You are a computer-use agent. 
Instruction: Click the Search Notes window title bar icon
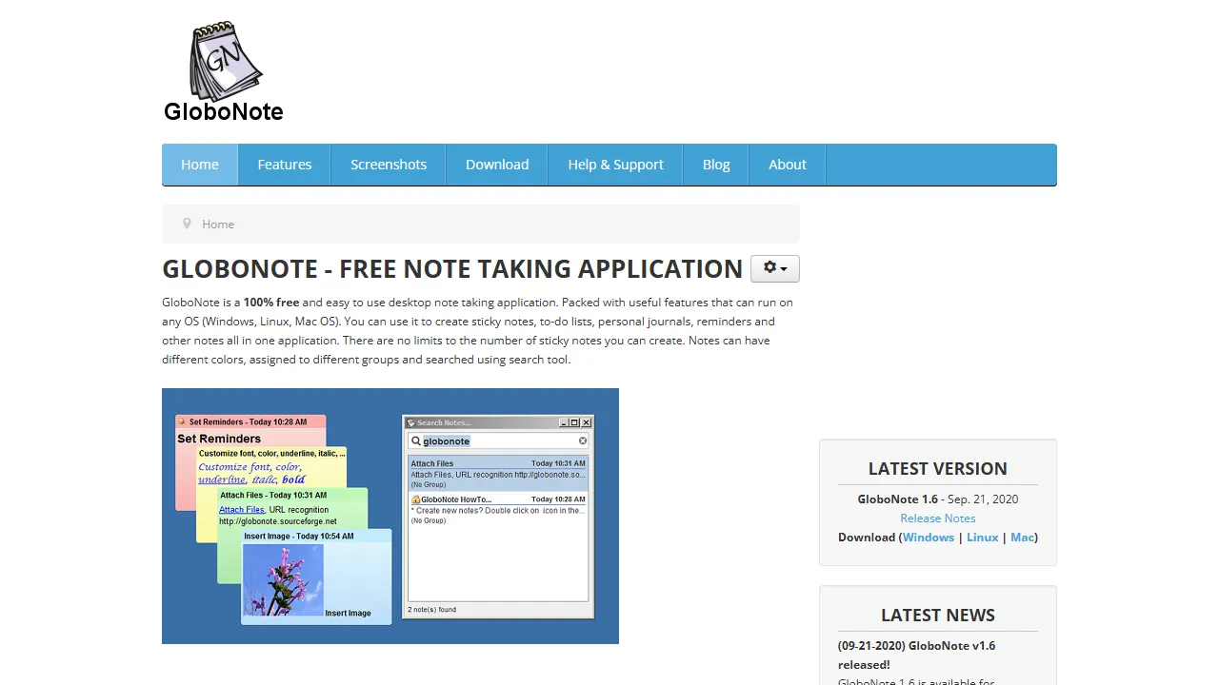click(x=411, y=422)
